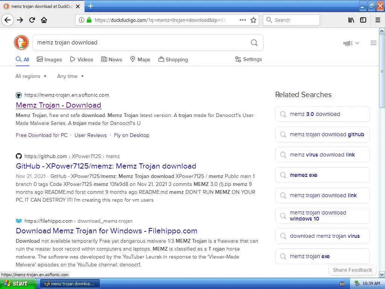Click the DuckDuckGo duck logo
Screen dimensions: 385x289
(21, 43)
